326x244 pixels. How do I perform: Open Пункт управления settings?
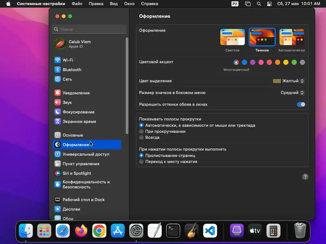pos(87,164)
